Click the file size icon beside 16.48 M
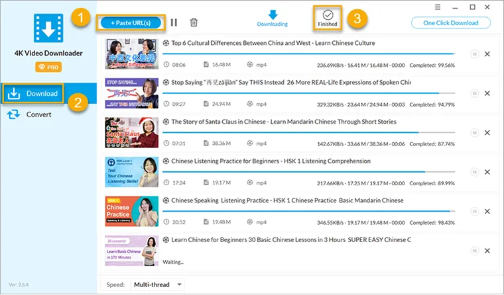This screenshot has height=295, width=504. click(206, 64)
